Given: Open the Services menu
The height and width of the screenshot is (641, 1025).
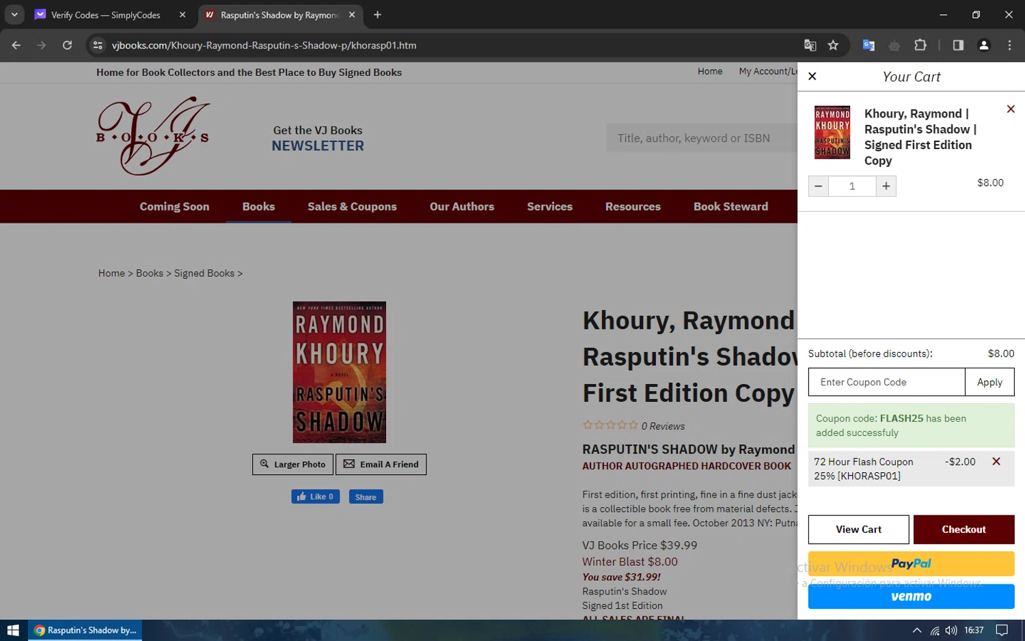Looking at the screenshot, I should [x=549, y=206].
